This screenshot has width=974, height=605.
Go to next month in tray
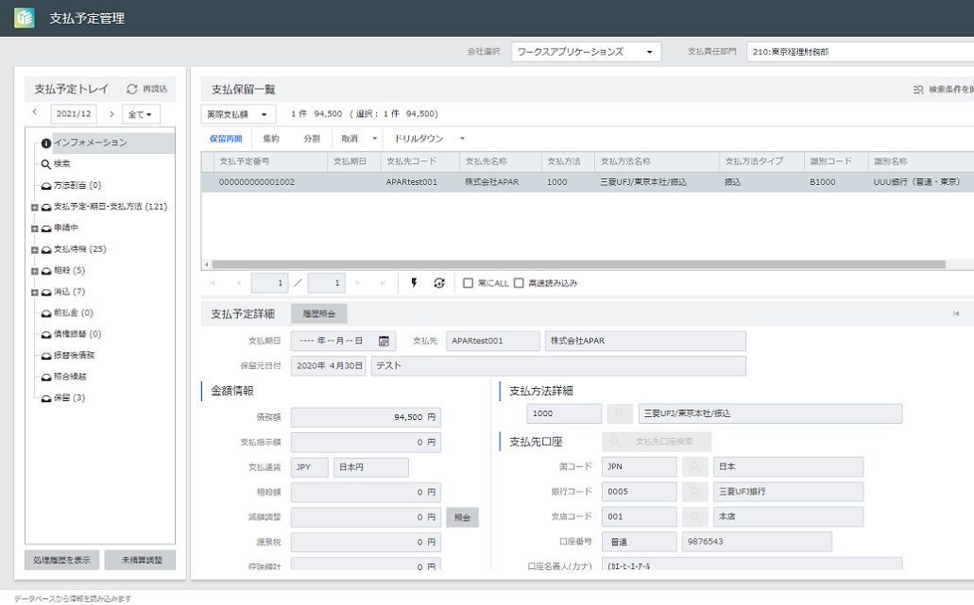(111, 114)
